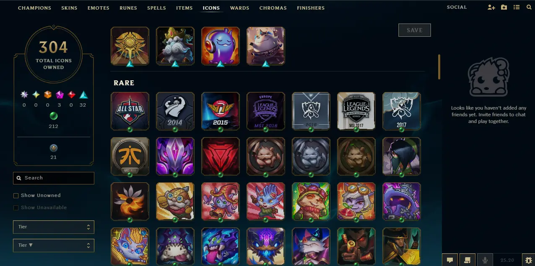The image size is (535, 266).
Task: Choose the SKT 2015 summoner icon
Action: coord(221,111)
